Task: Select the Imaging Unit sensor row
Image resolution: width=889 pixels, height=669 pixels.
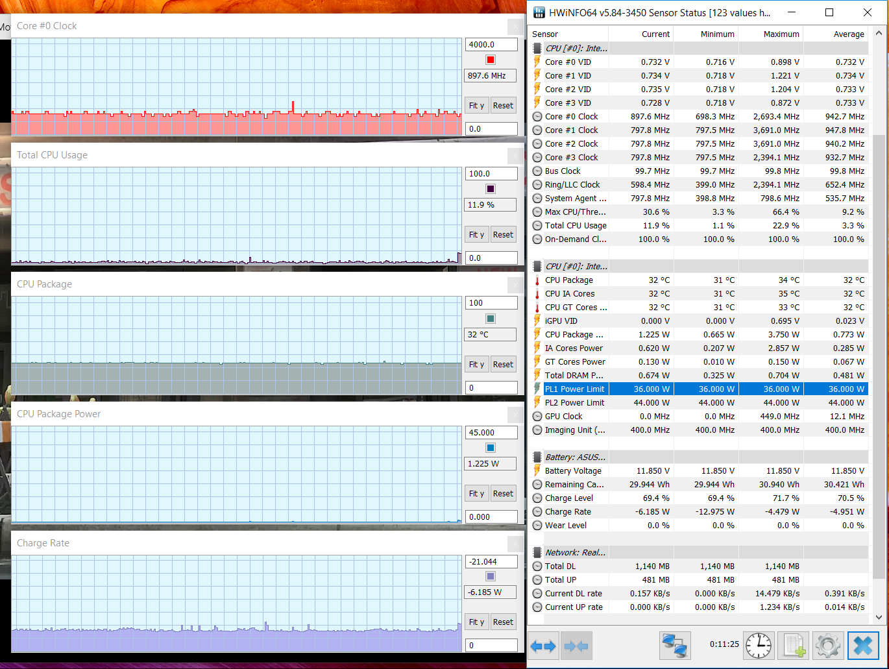Action: click(699, 430)
